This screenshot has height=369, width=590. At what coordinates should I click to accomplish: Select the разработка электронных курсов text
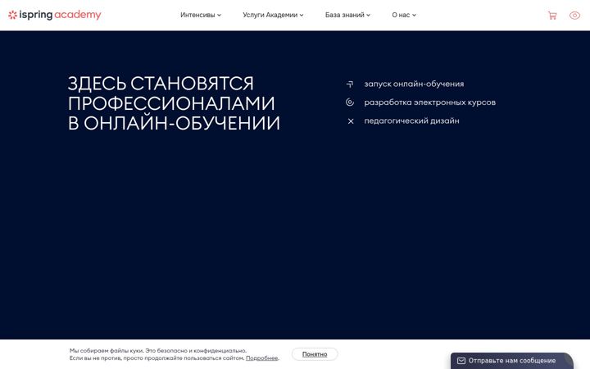point(429,102)
